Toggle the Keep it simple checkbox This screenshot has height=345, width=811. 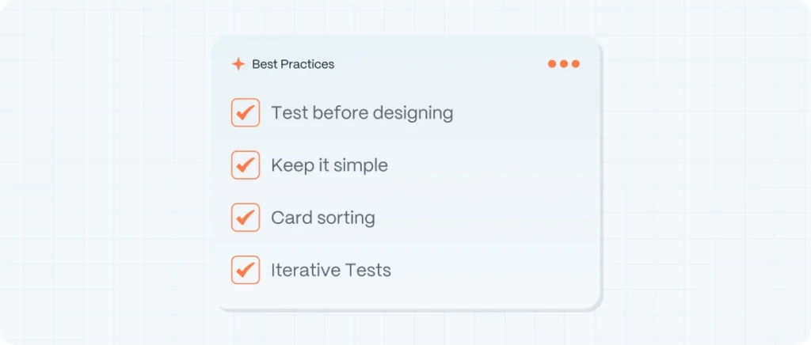tap(246, 165)
